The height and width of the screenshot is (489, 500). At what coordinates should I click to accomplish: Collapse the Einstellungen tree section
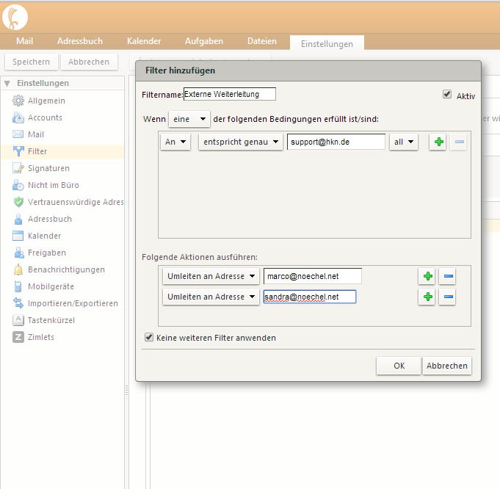[x=7, y=84]
